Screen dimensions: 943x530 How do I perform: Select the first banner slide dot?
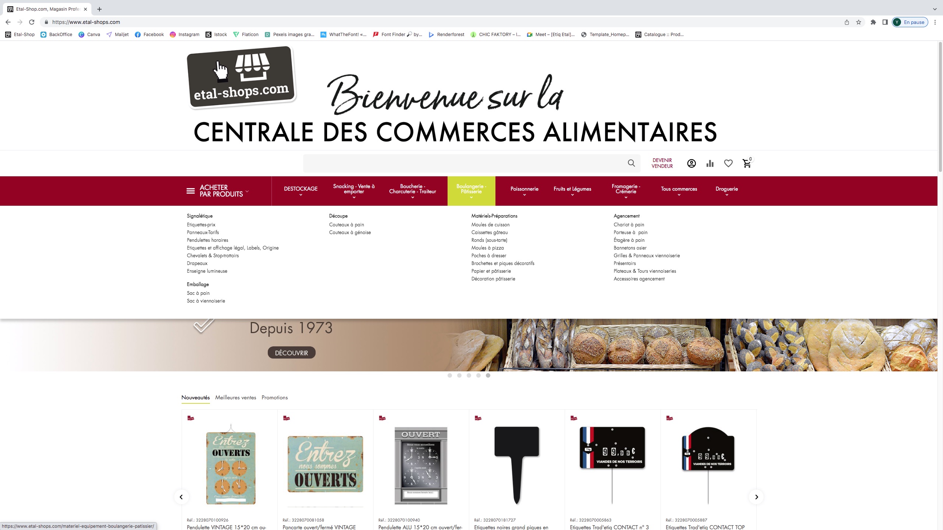(x=449, y=375)
